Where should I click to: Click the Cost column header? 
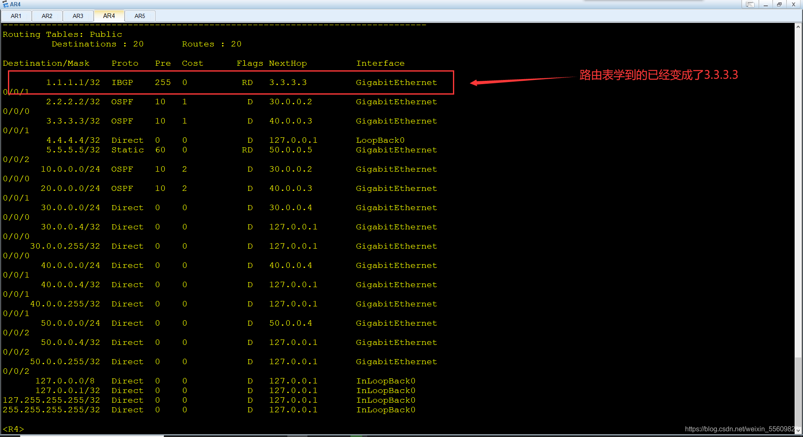tap(192, 63)
